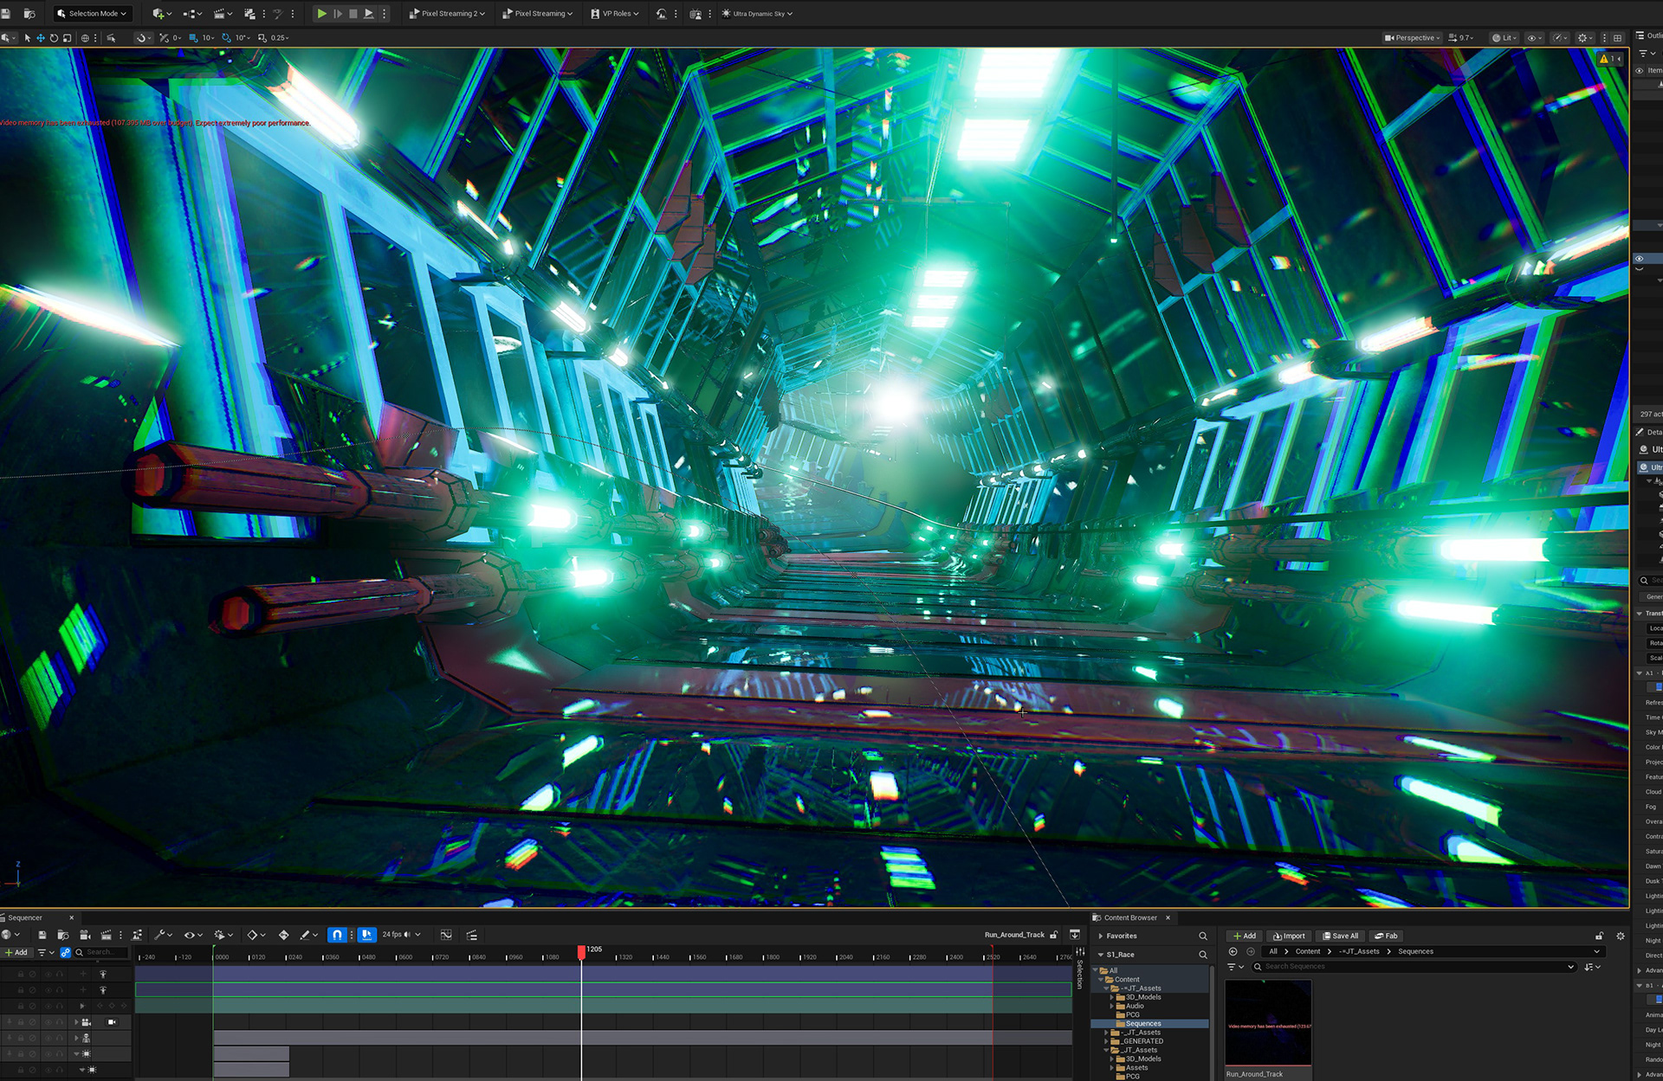Click the Save All button

pyautogui.click(x=1341, y=936)
